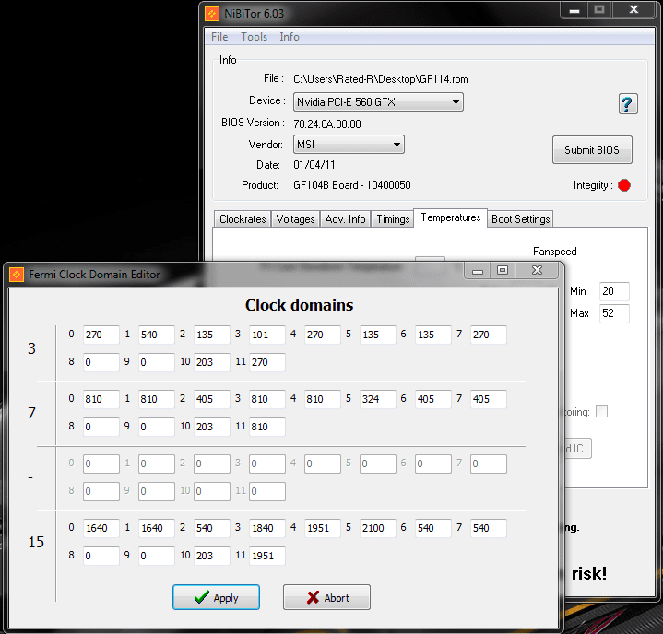
Task: Switch to the Timings tab
Action: (393, 219)
